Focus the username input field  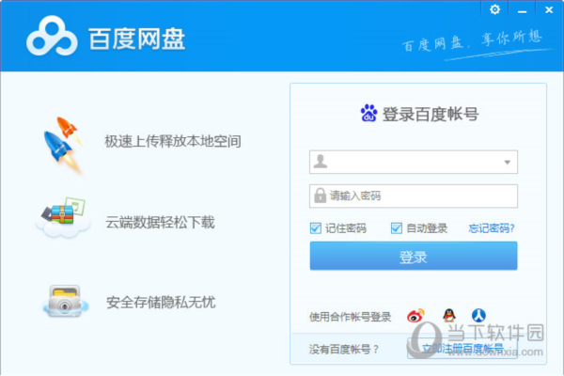(410, 162)
